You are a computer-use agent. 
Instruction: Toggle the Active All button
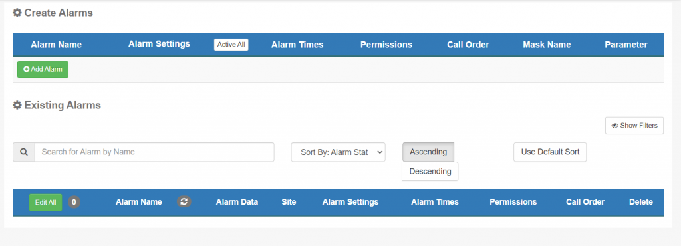(231, 45)
